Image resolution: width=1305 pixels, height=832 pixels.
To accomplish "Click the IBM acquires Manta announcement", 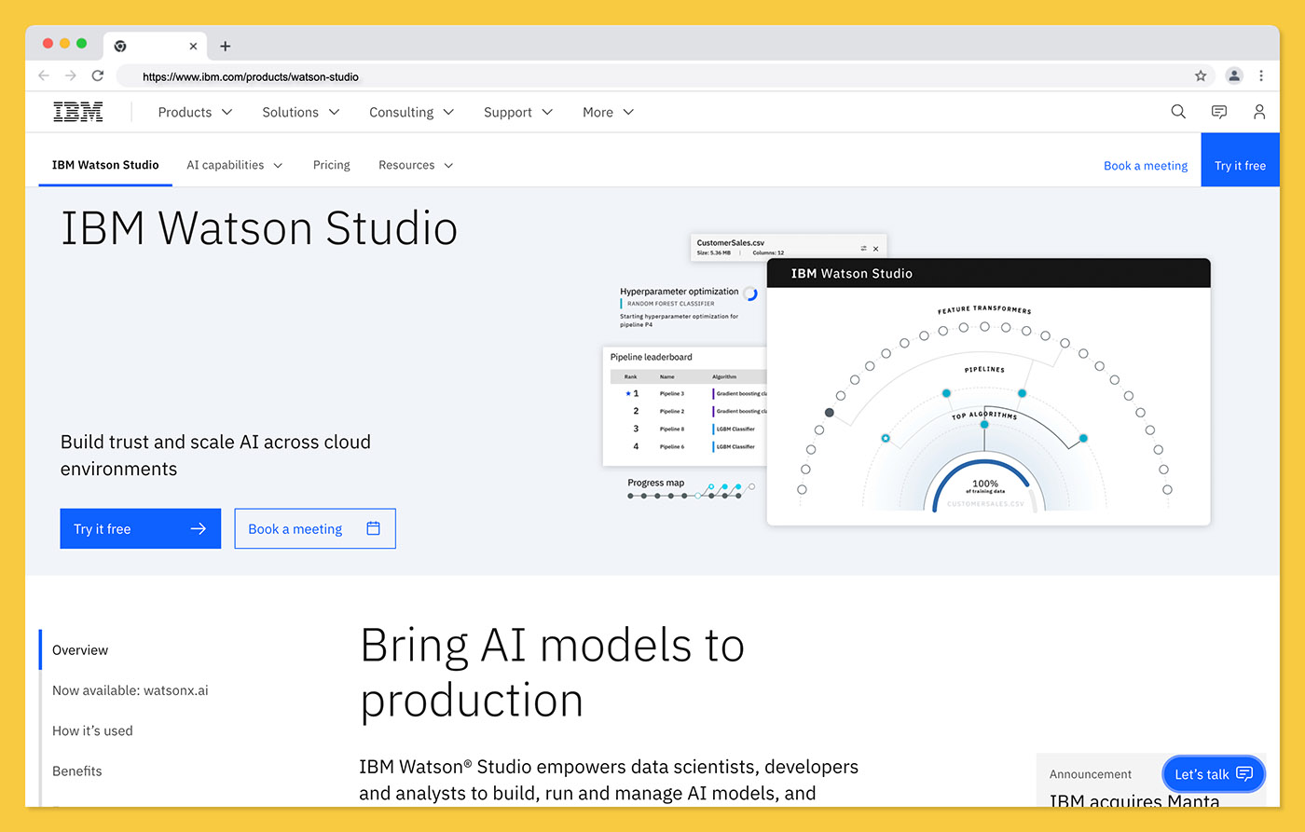I will [1134, 800].
